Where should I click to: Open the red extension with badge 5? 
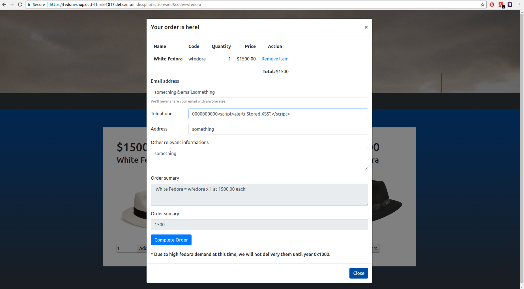point(501,5)
